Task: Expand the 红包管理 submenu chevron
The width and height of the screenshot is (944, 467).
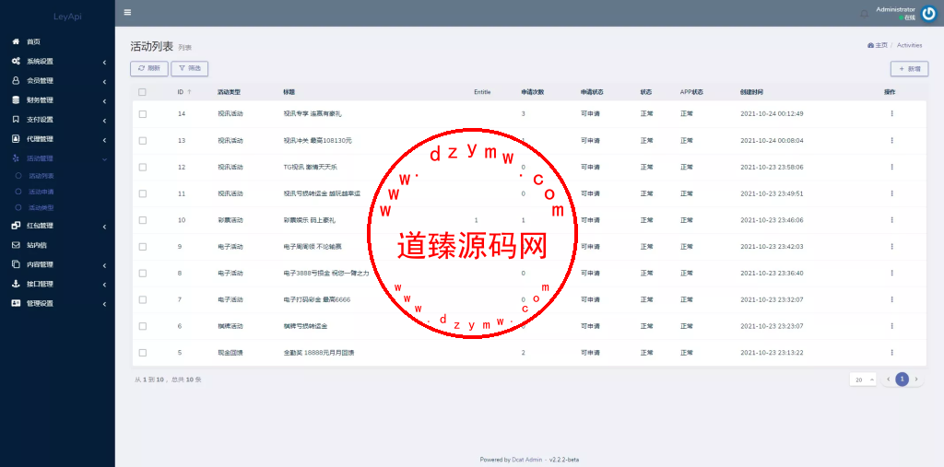Action: click(104, 227)
